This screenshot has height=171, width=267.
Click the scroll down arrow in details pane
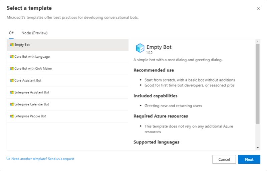(x=258, y=147)
